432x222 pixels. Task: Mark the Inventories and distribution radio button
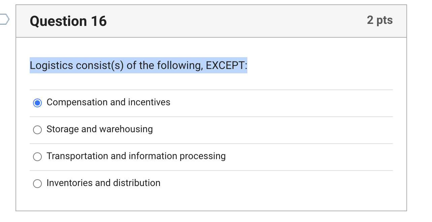click(x=37, y=183)
